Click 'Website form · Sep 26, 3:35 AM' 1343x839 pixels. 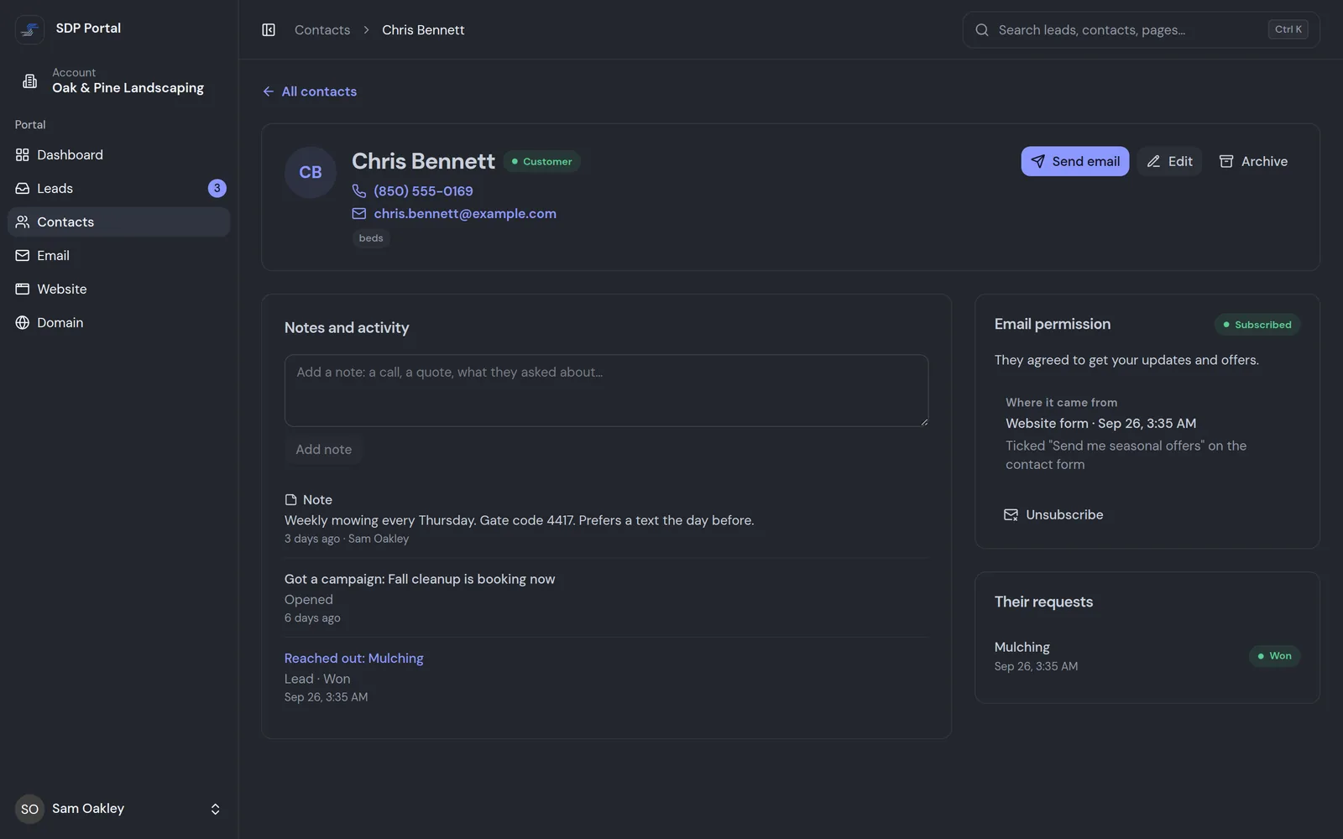click(x=1100, y=424)
